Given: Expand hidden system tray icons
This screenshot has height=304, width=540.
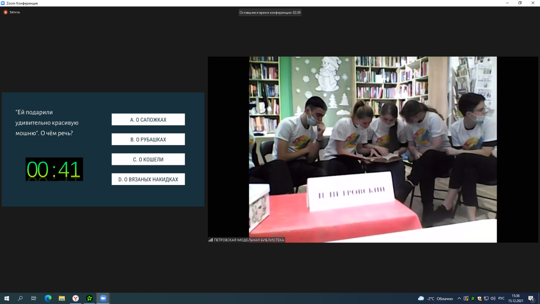Looking at the screenshot, I should point(459,299).
